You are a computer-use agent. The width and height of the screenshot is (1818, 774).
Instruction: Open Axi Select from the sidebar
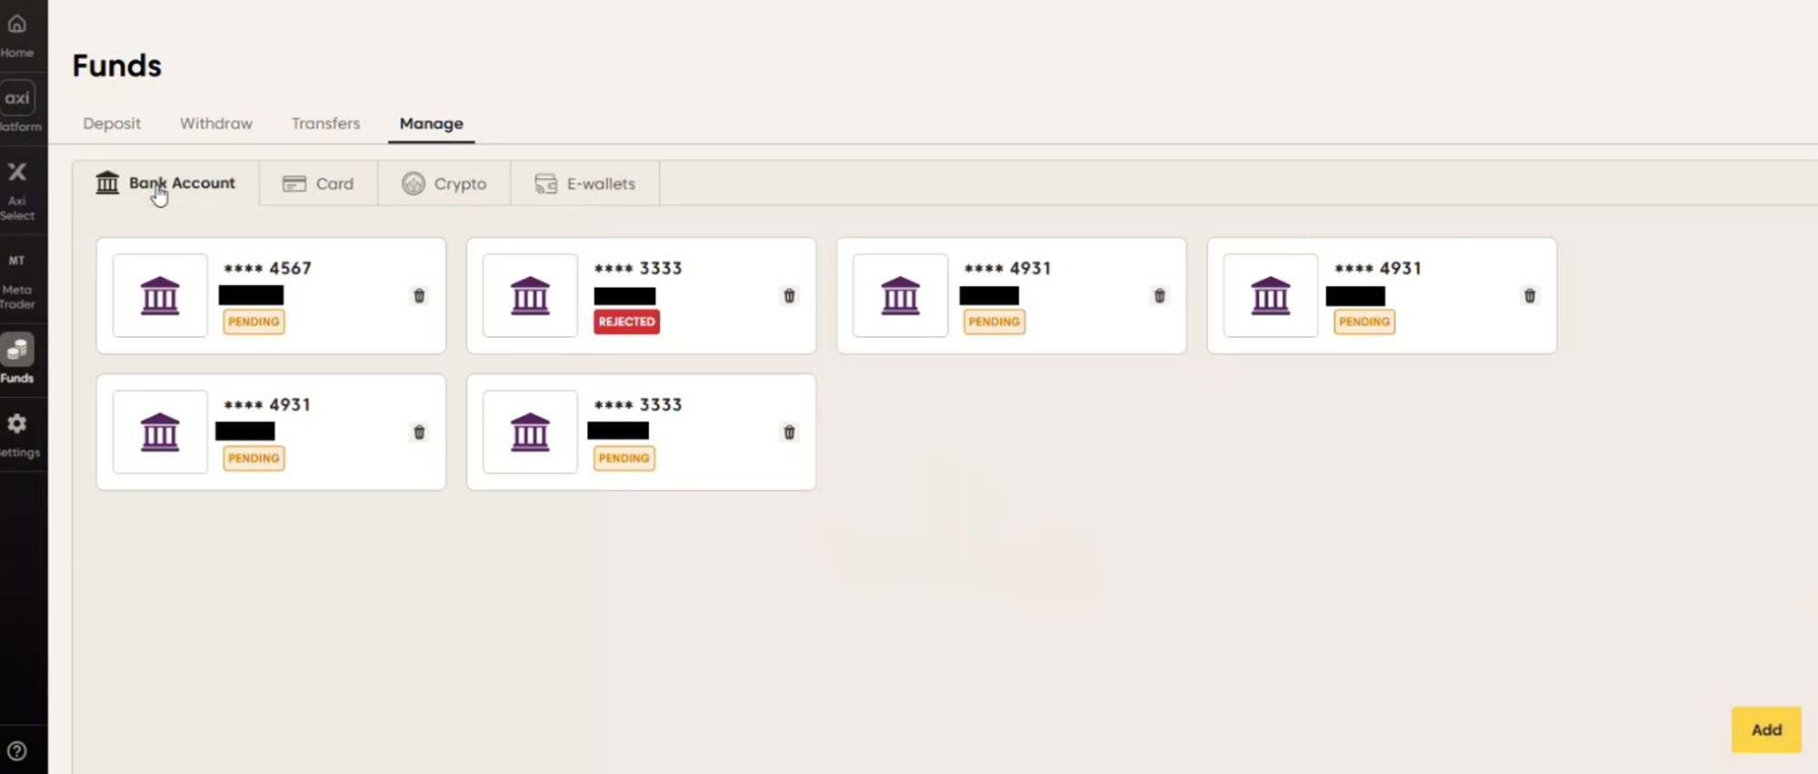17,190
